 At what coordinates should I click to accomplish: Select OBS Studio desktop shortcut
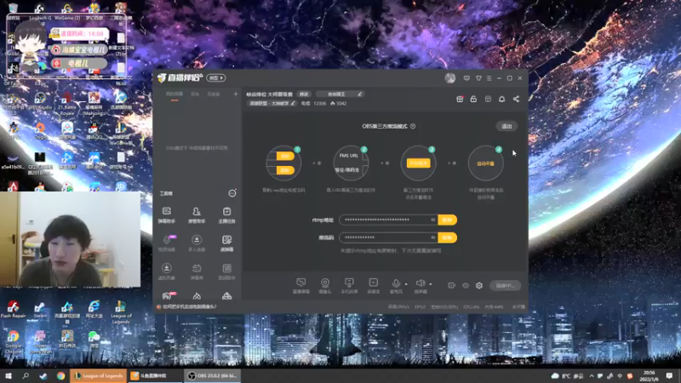(40, 100)
